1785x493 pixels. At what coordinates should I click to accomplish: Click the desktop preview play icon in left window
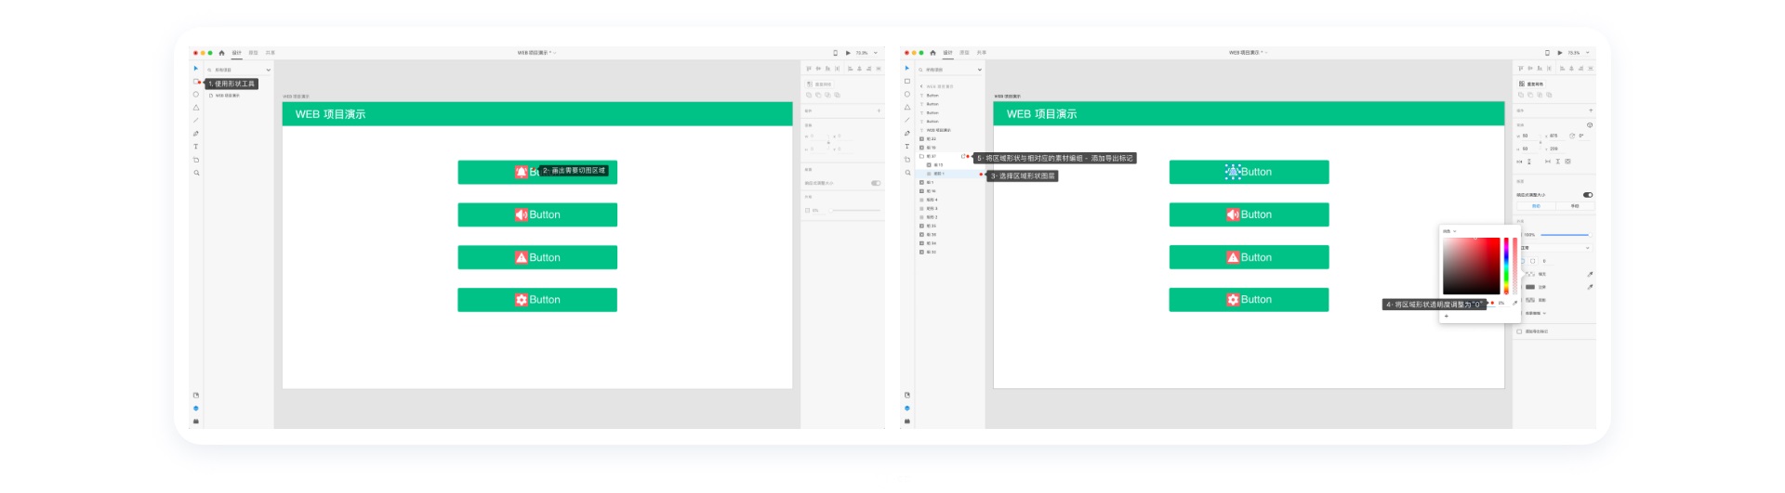(x=848, y=53)
